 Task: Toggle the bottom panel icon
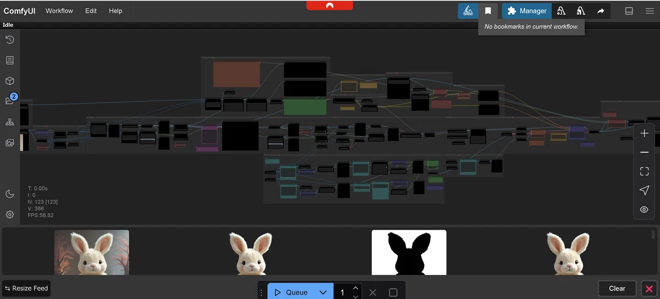(629, 11)
